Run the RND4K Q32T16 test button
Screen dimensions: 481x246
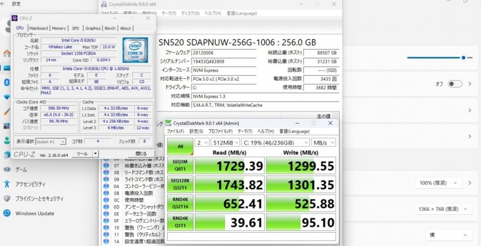pyautogui.click(x=180, y=203)
